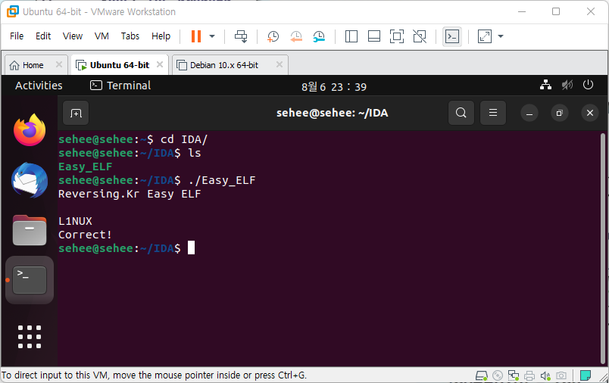Click the hard disk status icon
The height and width of the screenshot is (383, 609).
click(482, 375)
